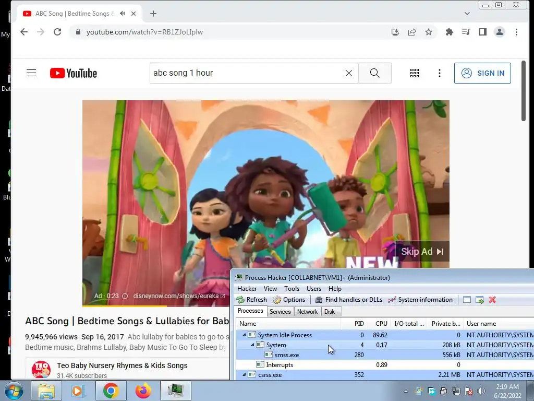The height and width of the screenshot is (401, 534).
Task: Open YouTube apps grid
Action: point(415,73)
